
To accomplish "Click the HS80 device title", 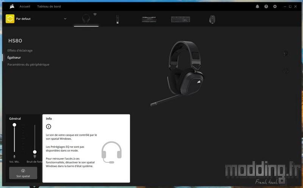I will 15,41.
